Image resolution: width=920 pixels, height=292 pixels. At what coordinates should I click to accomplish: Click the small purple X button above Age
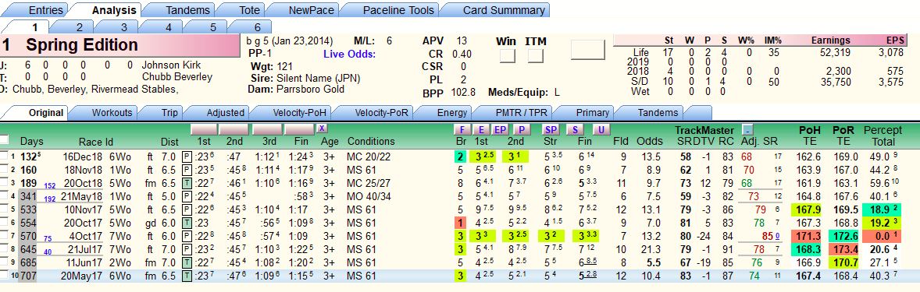(x=322, y=128)
